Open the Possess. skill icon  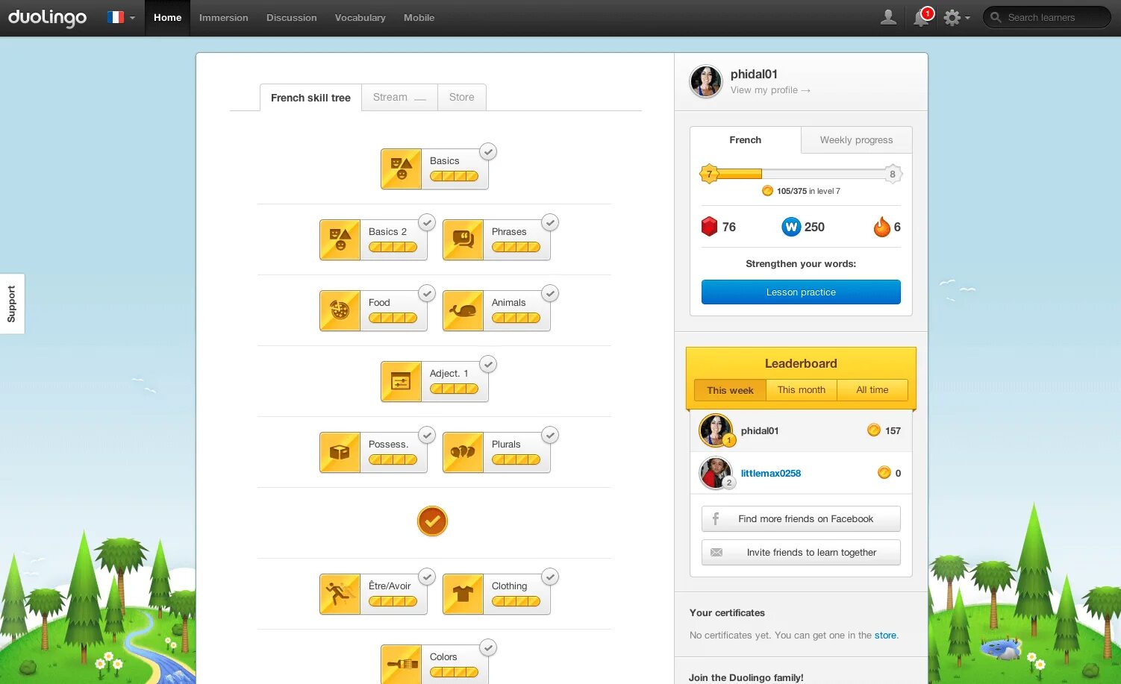click(340, 452)
